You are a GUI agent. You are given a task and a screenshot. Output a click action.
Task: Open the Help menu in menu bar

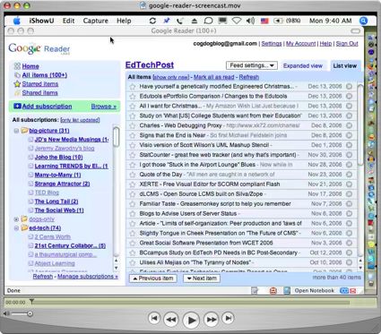(x=124, y=21)
